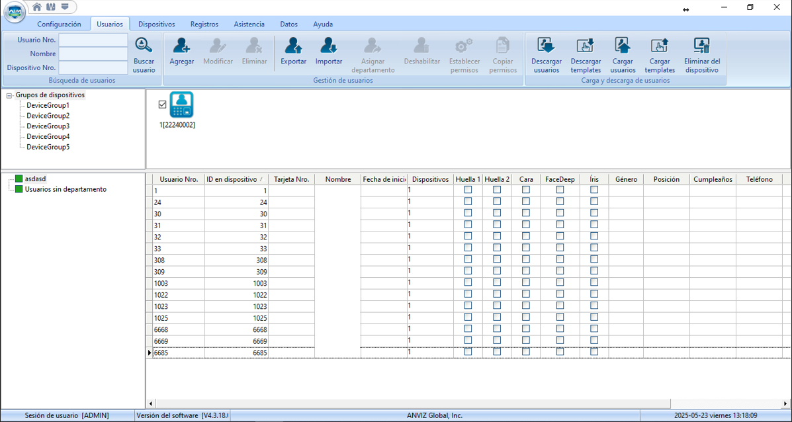Open the quick toolbar arrow menu
The height and width of the screenshot is (422, 792).
click(x=64, y=7)
